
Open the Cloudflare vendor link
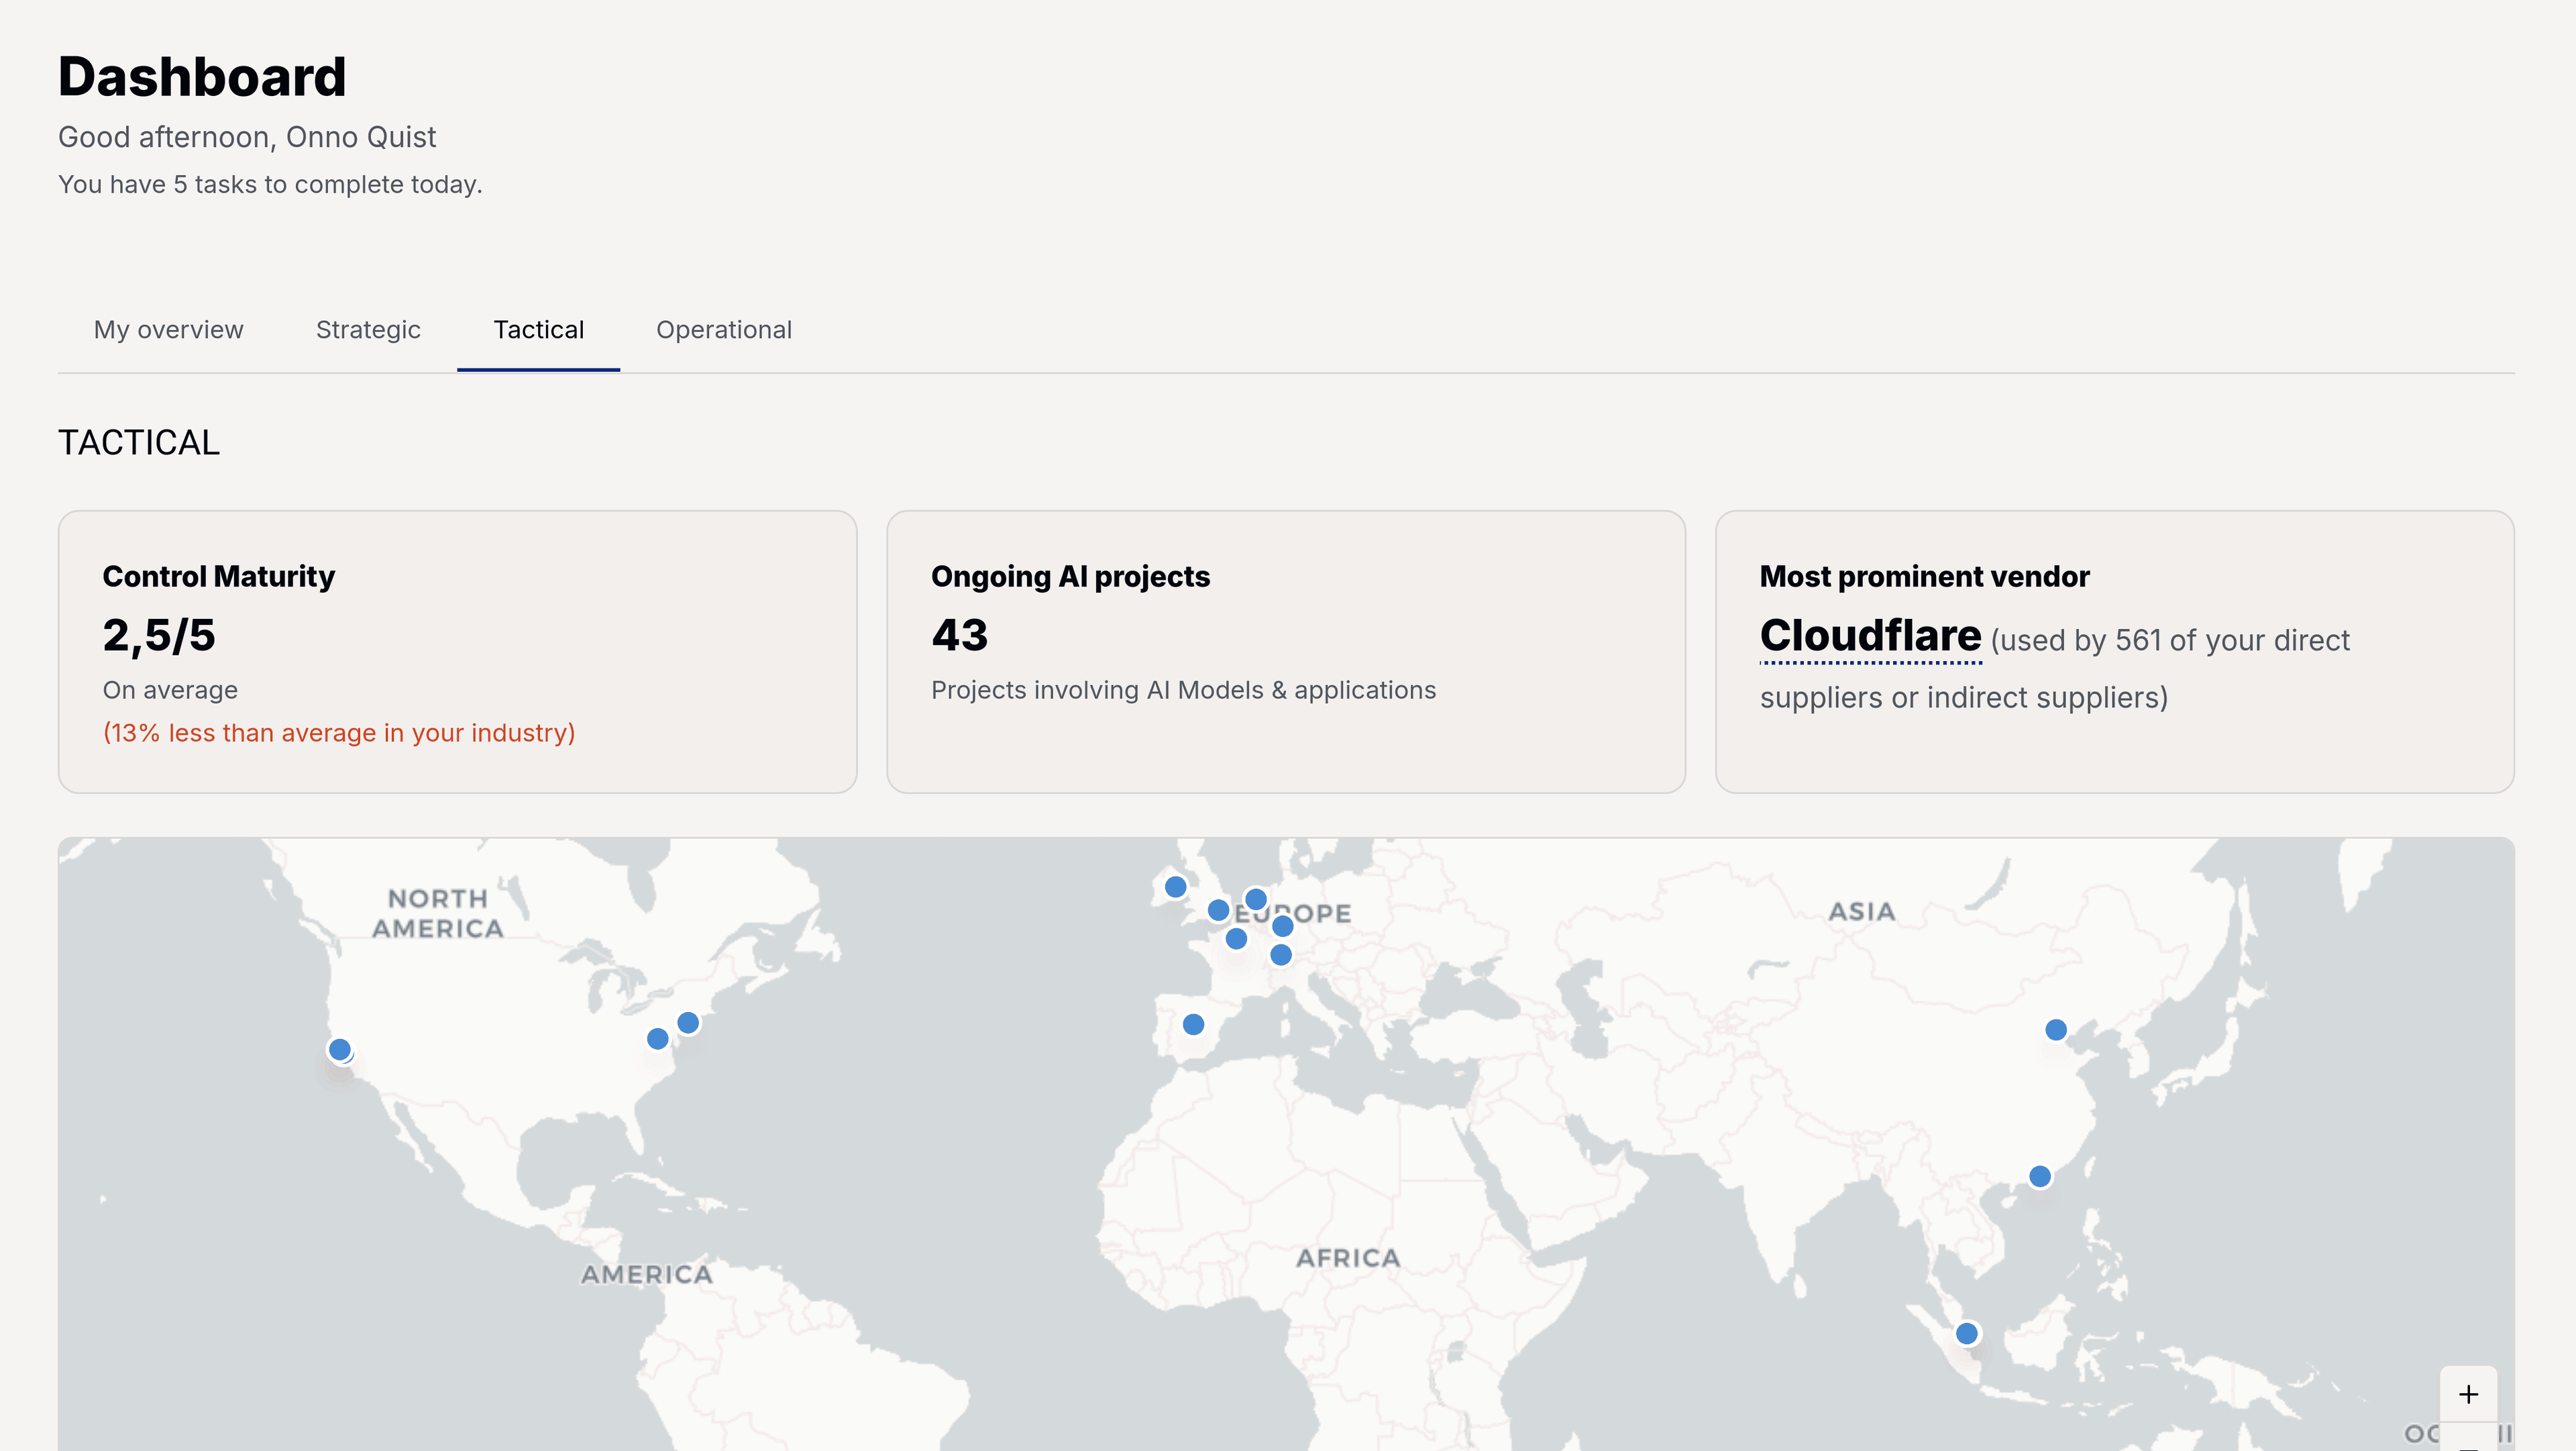point(1869,636)
